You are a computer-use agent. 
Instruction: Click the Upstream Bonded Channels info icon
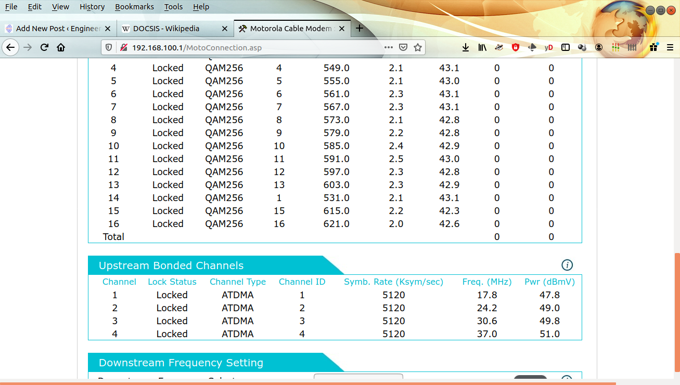click(567, 265)
